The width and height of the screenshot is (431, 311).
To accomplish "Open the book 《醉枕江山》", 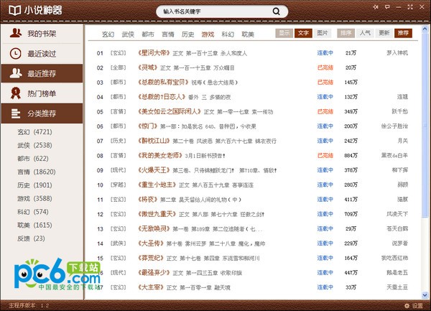I will 154,141.
